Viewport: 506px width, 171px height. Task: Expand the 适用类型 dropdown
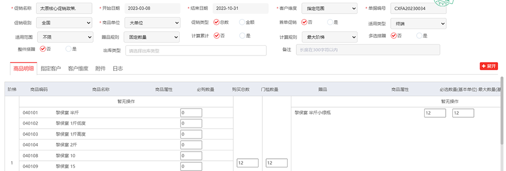[x=419, y=24]
